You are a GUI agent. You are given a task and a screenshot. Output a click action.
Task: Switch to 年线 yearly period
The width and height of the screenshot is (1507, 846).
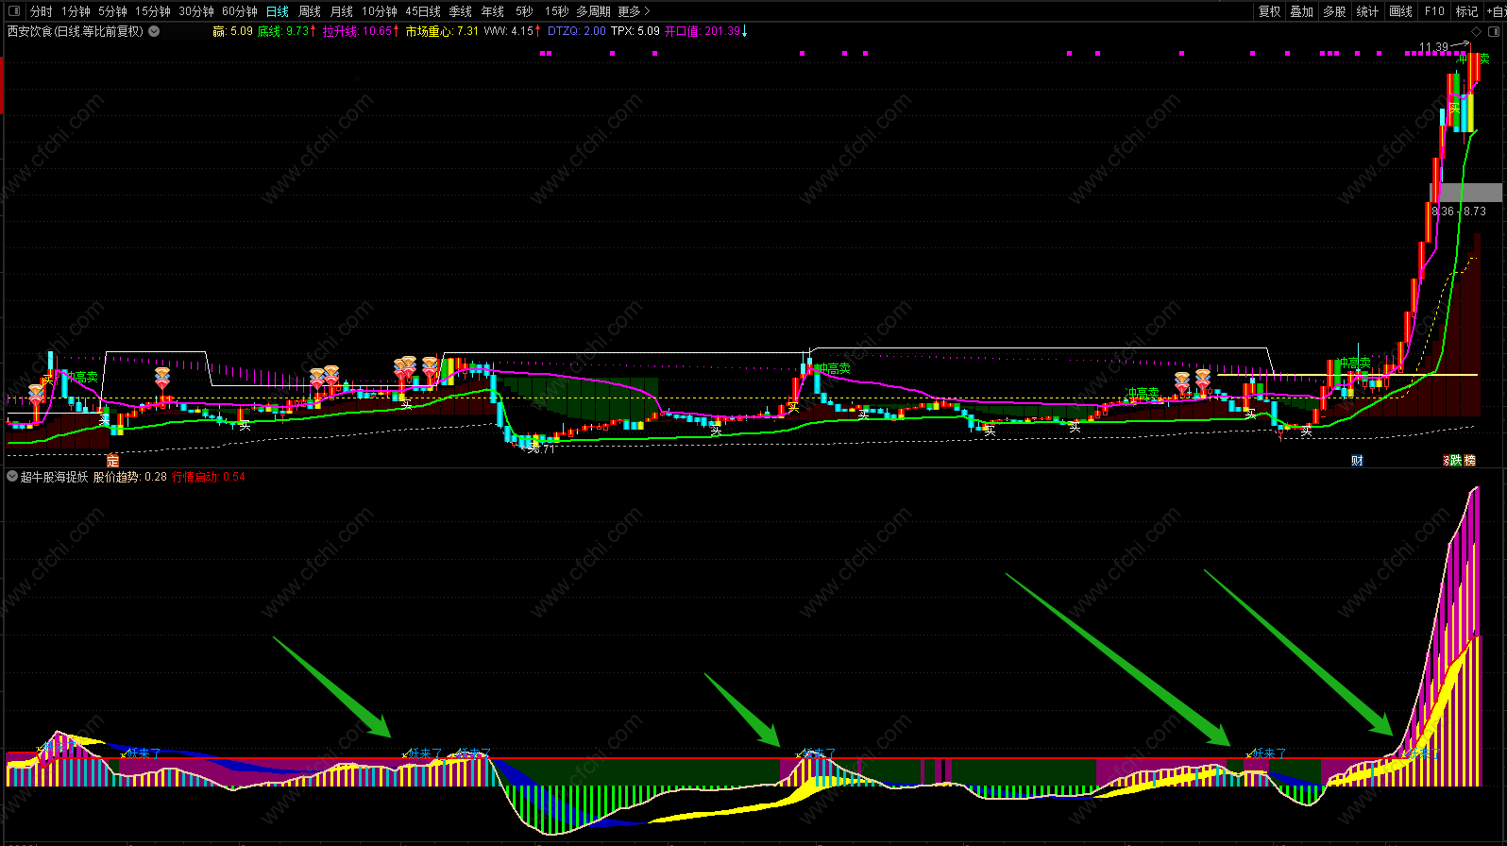point(493,11)
